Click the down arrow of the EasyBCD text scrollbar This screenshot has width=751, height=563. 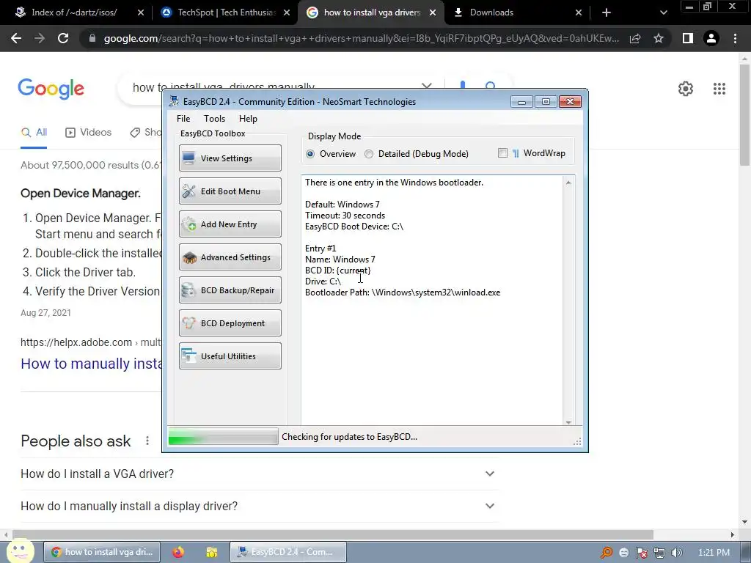[x=568, y=422]
